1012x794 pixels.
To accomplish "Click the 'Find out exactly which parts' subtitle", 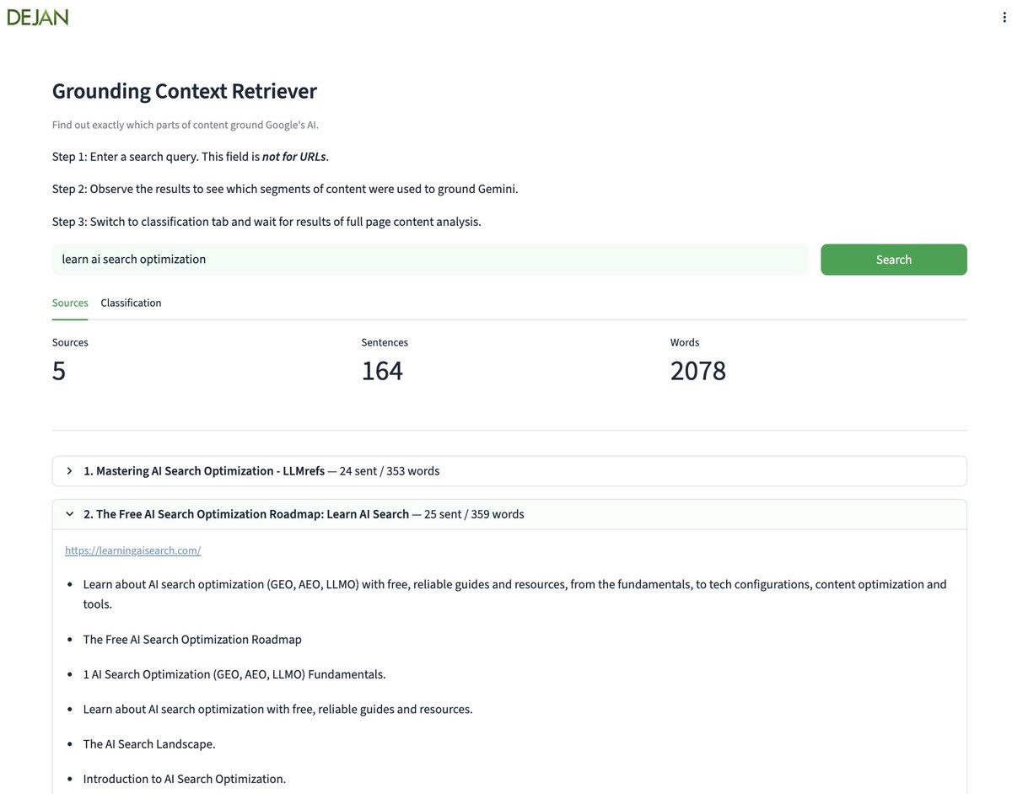I will (186, 125).
